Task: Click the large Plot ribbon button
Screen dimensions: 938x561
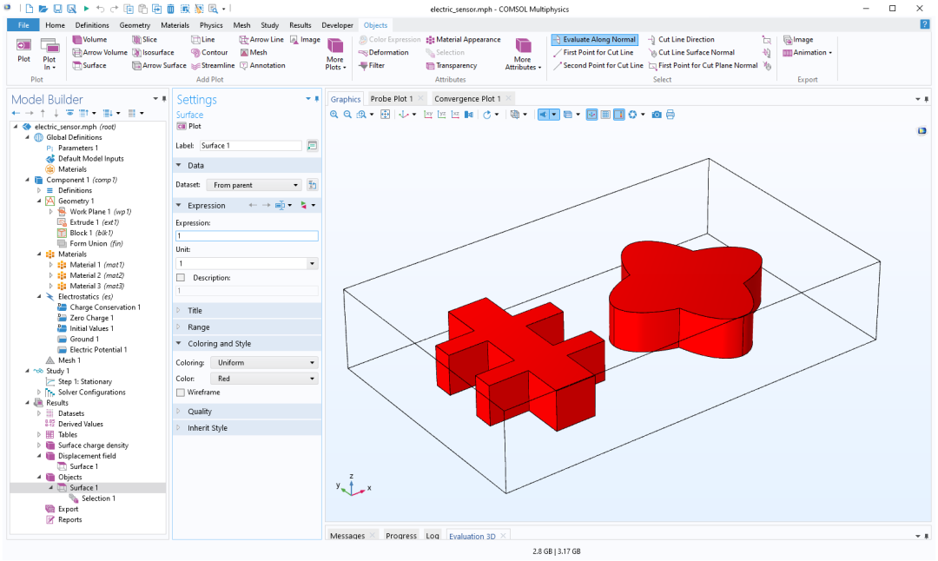Action: pos(24,50)
